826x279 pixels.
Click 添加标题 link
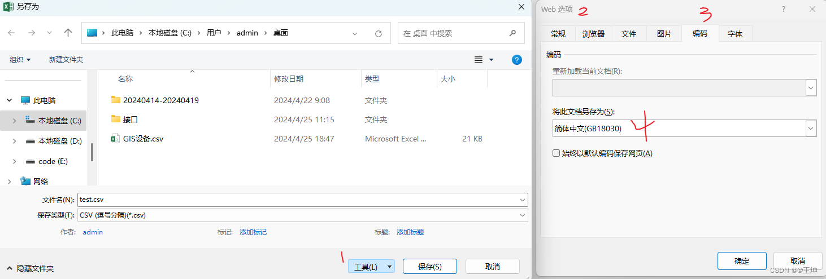click(x=410, y=232)
